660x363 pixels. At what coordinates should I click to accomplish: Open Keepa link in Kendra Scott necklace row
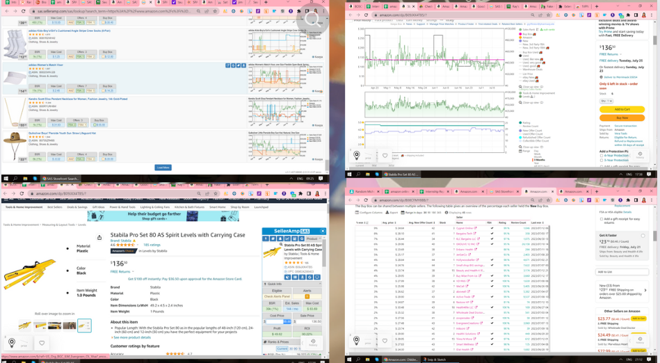tap(319, 125)
